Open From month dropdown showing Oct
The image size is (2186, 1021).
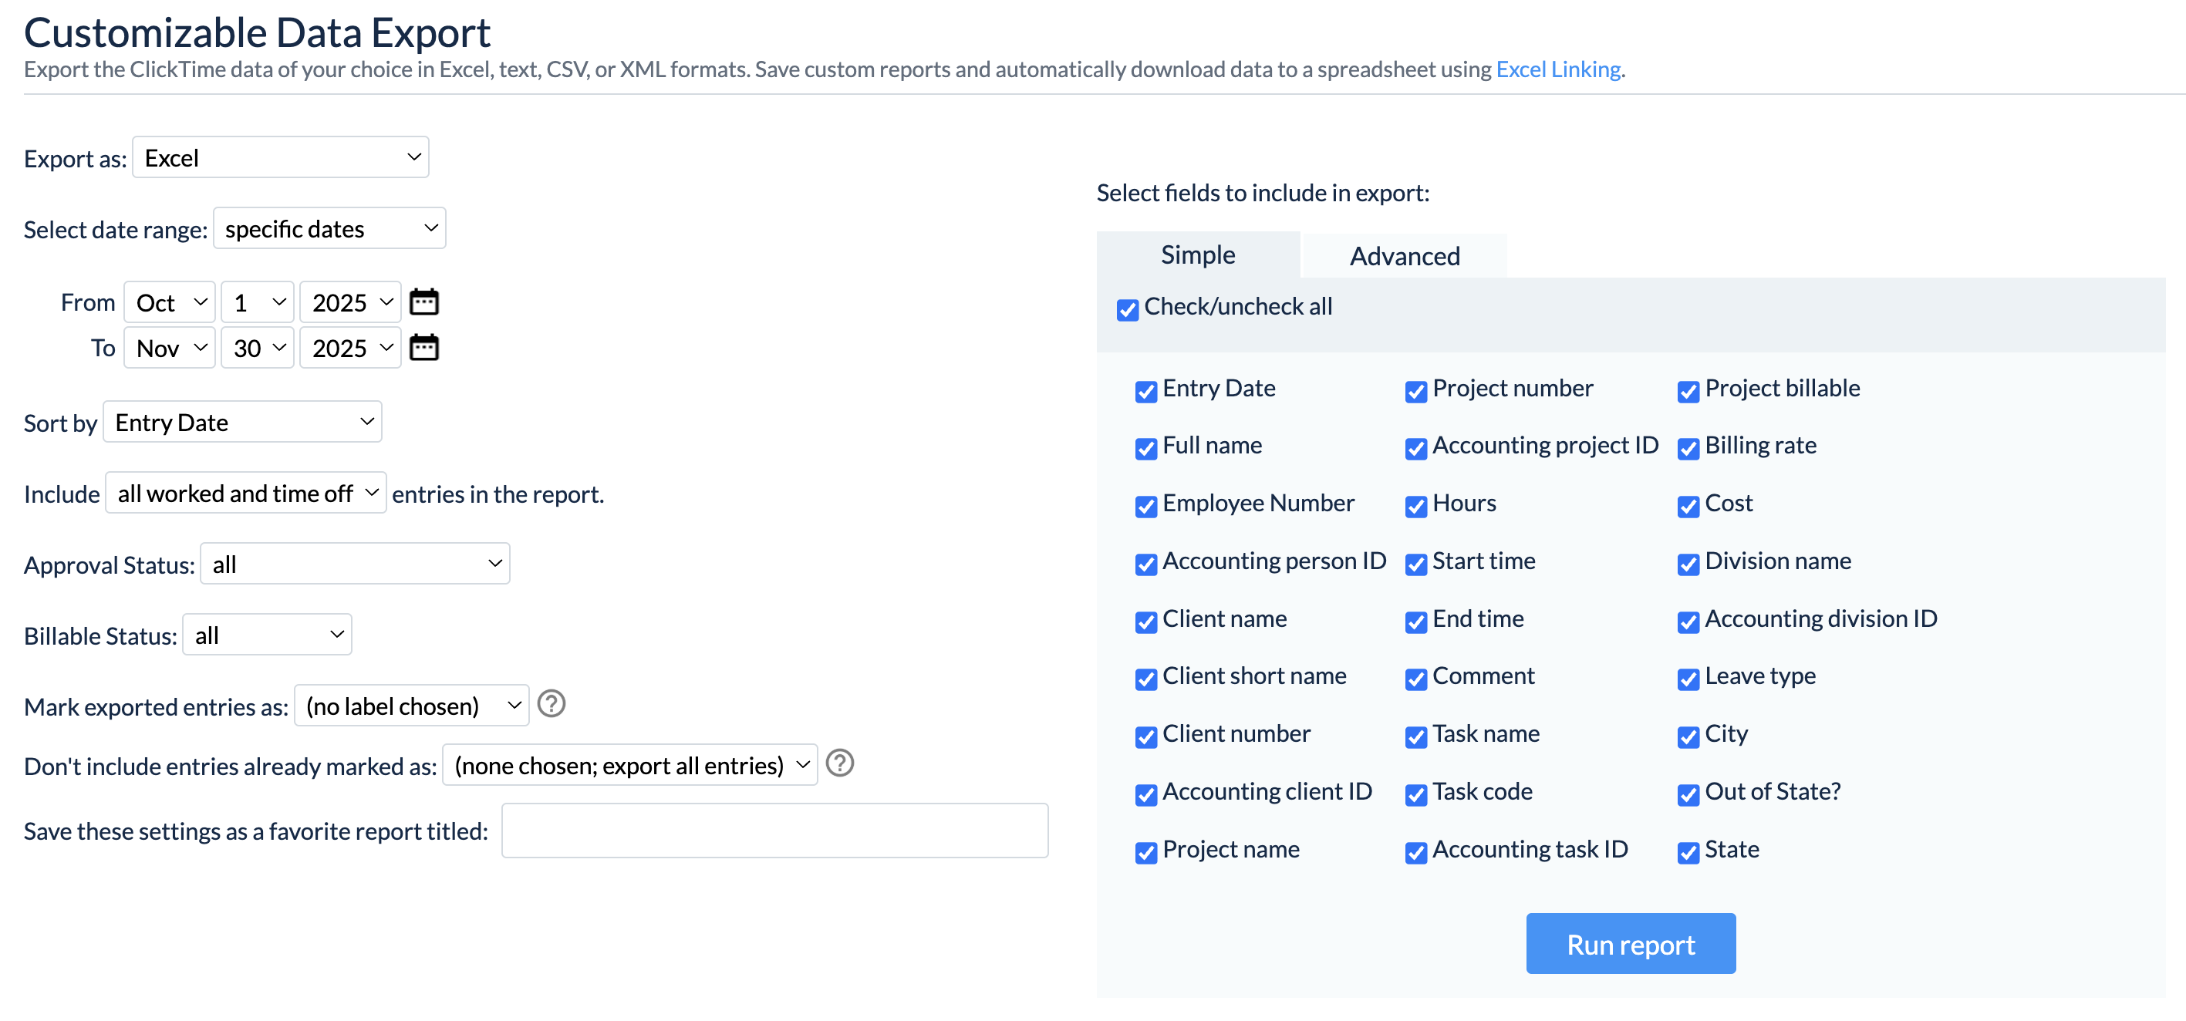tap(170, 302)
